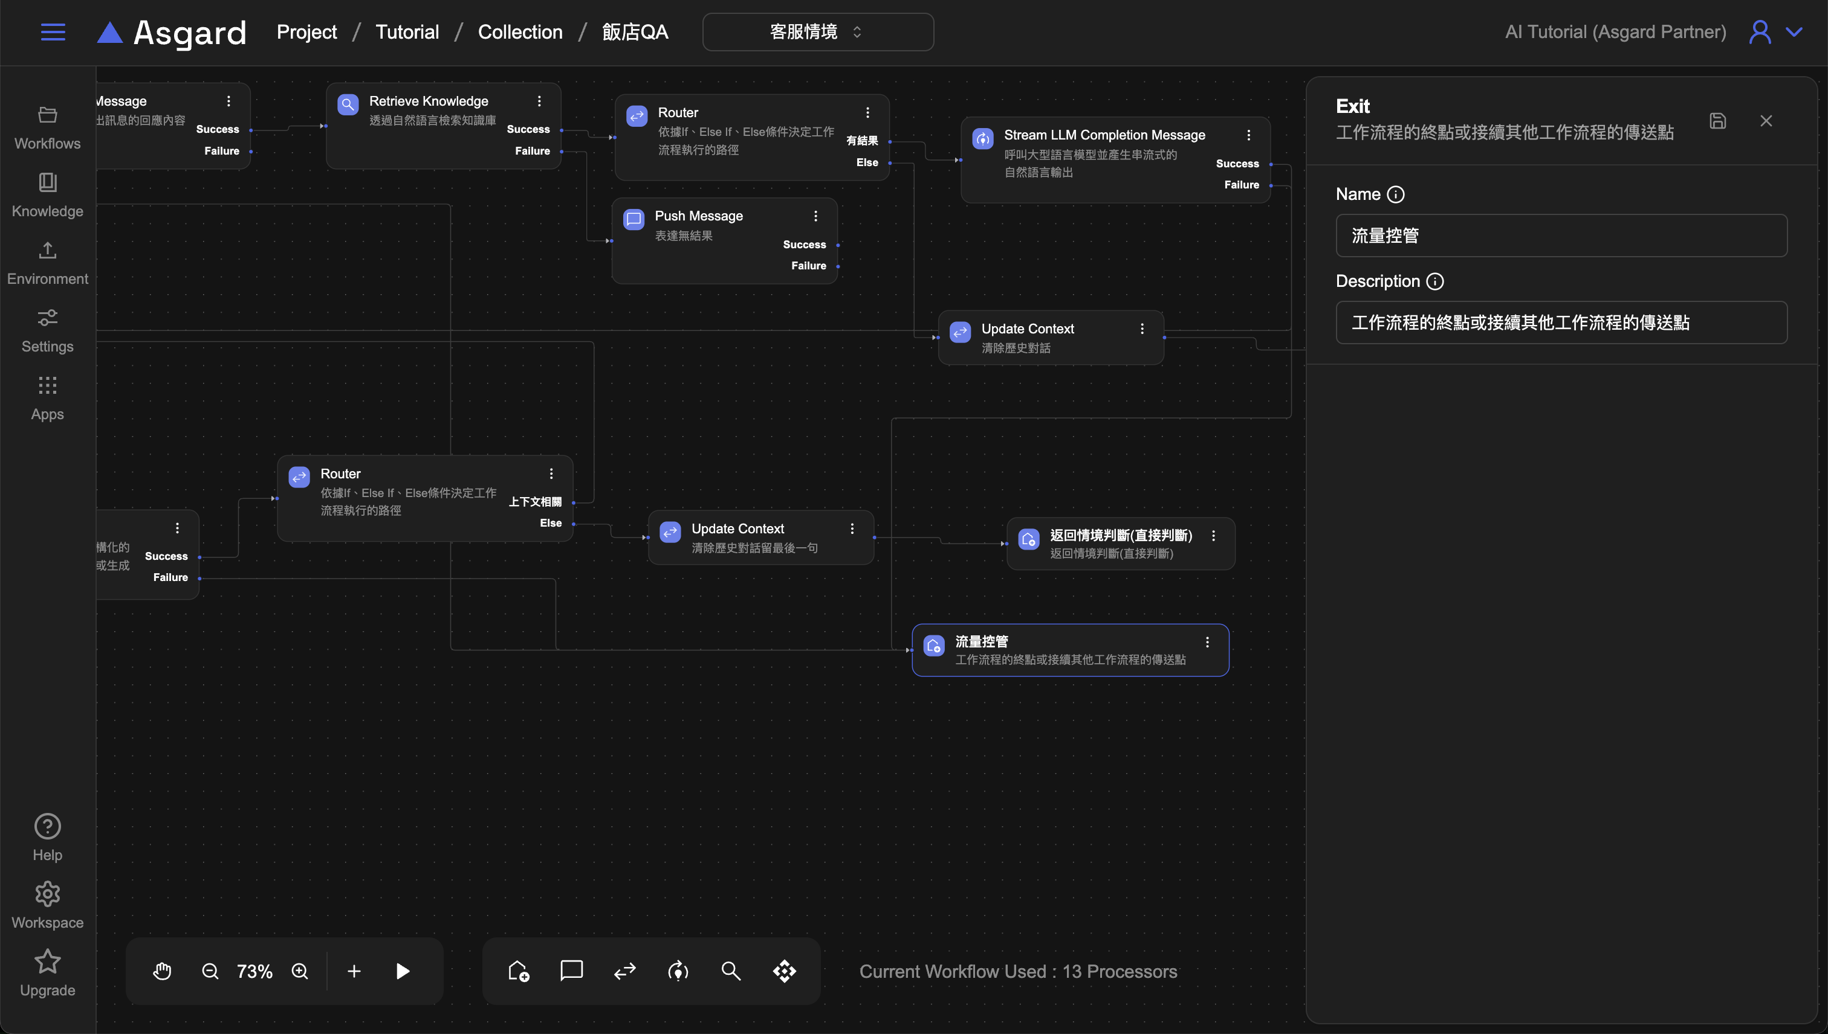
Task: Toggle the hamburger navigation menu
Action: tap(53, 32)
